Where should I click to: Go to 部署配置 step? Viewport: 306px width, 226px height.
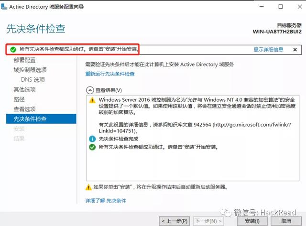click(24, 60)
